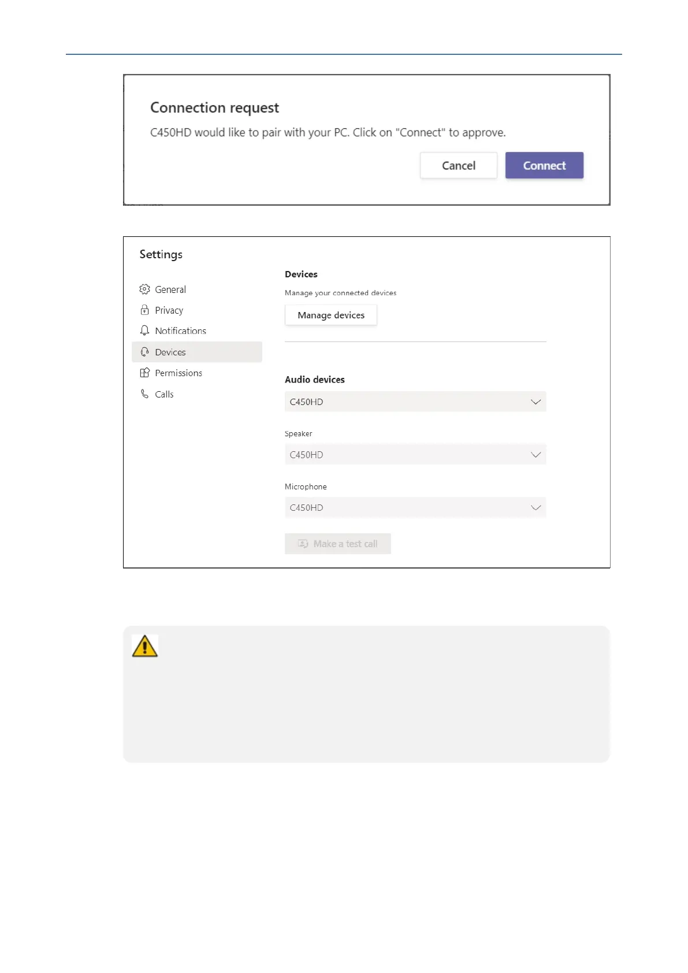688x973 pixels.
Task: Click the yellow warning triangle icon
Action: (x=144, y=646)
